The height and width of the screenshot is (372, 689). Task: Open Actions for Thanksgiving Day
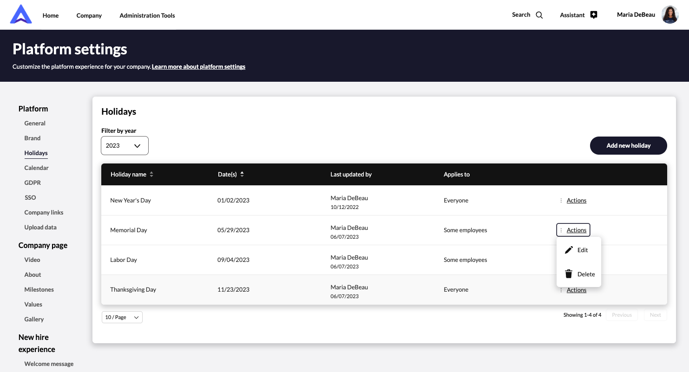576,290
